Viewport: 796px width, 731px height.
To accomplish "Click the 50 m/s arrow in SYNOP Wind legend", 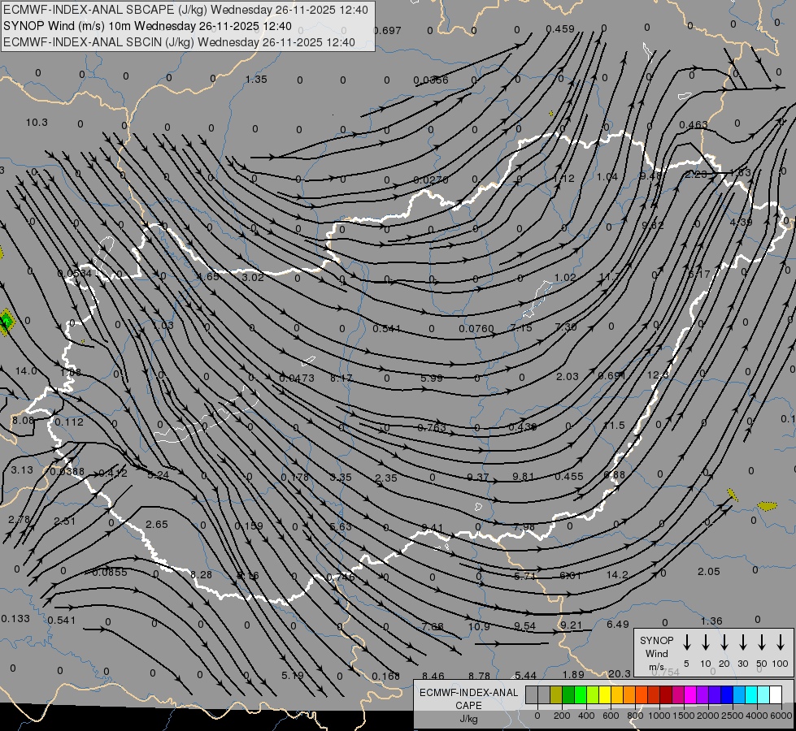I will pos(762,642).
